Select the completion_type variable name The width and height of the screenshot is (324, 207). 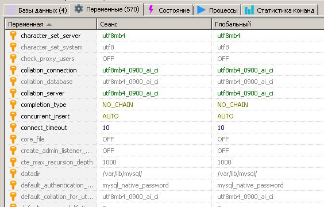tap(44, 105)
